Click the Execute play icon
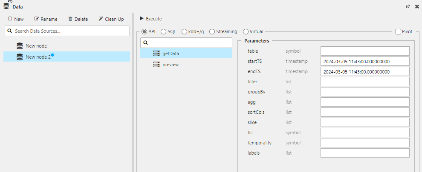This screenshot has height=172, width=422. coord(142,19)
